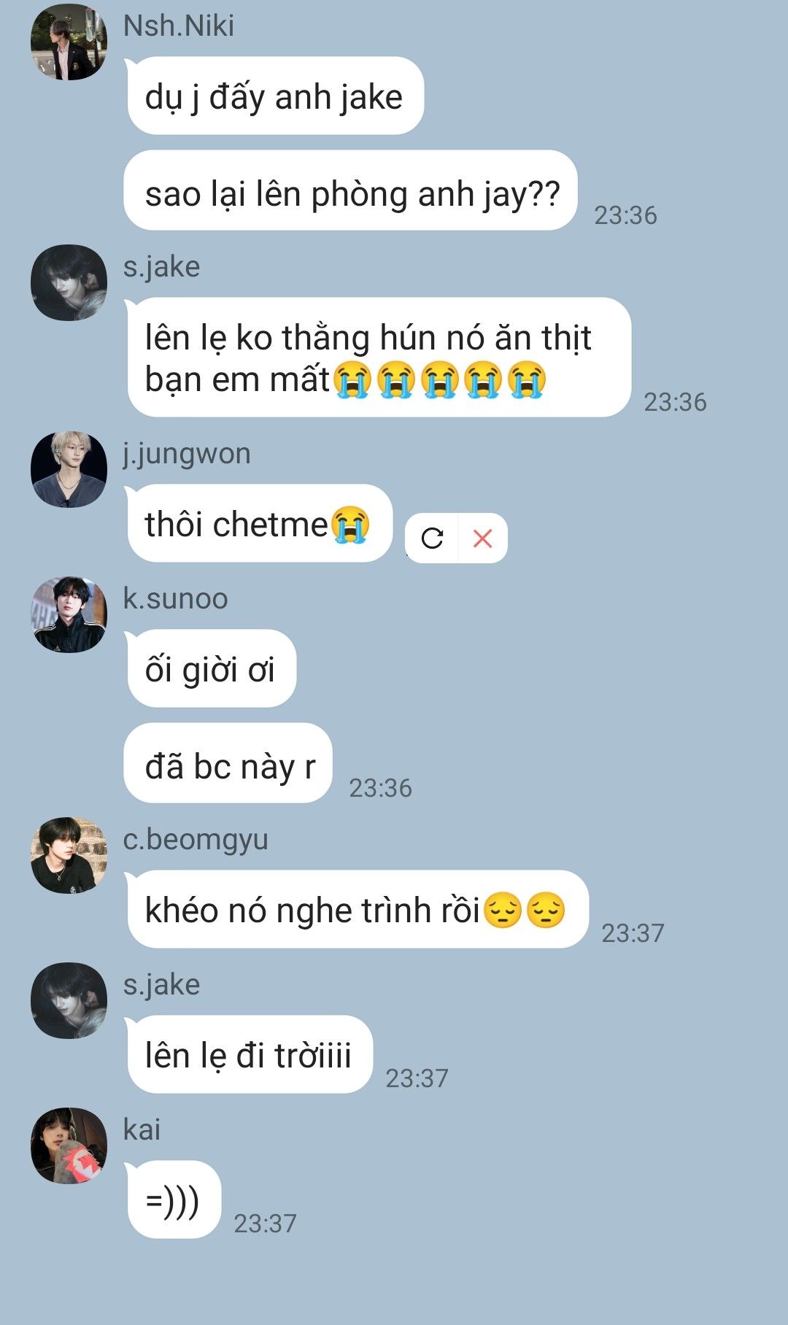The height and width of the screenshot is (1325, 788).
Task: Select the 'dụ j đấy anh jake' bubble
Action: pyautogui.click(x=274, y=96)
